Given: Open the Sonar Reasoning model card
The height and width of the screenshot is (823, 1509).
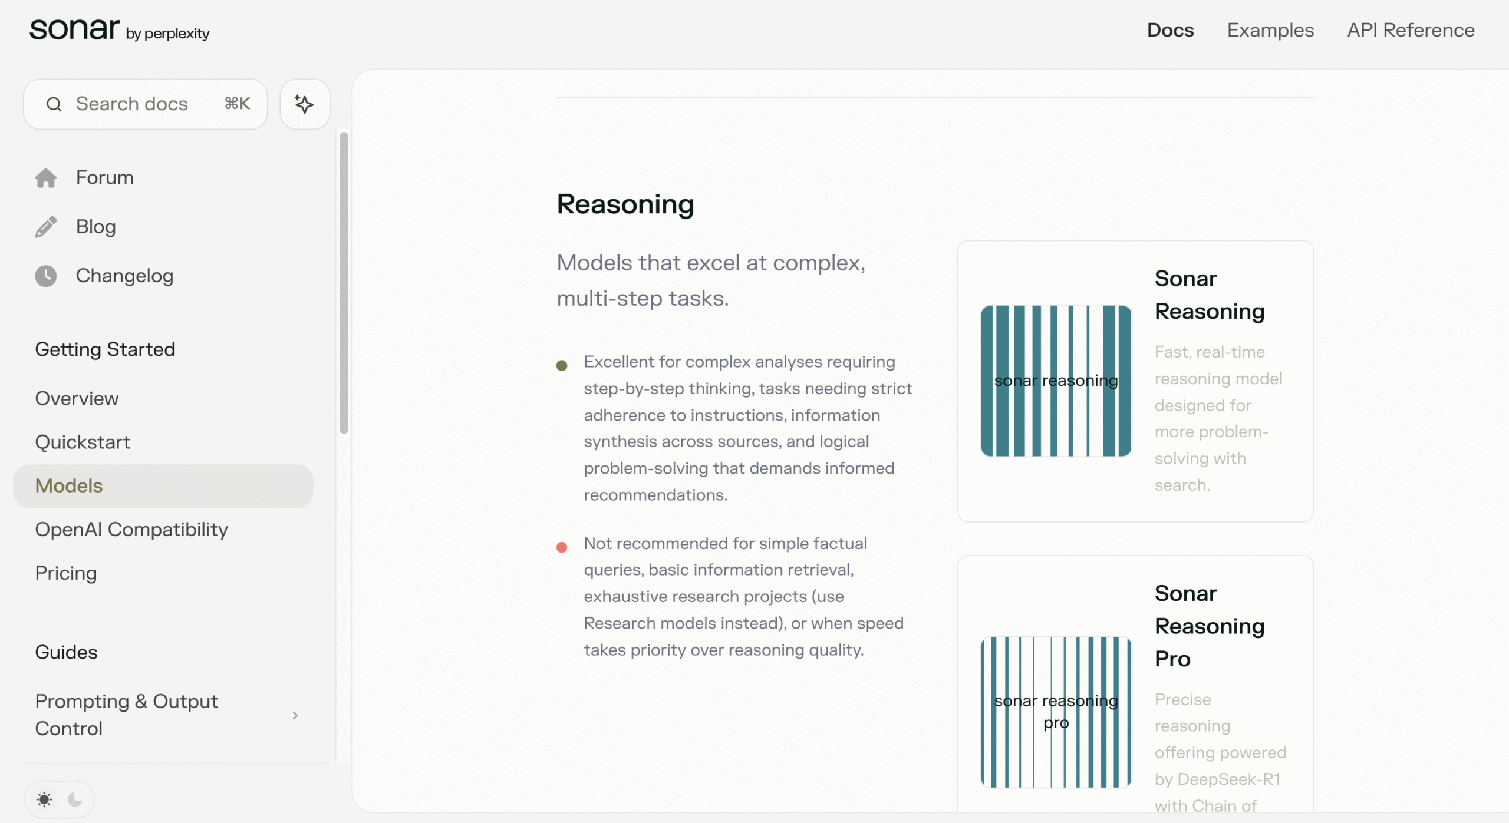Looking at the screenshot, I should [x=1208, y=295].
